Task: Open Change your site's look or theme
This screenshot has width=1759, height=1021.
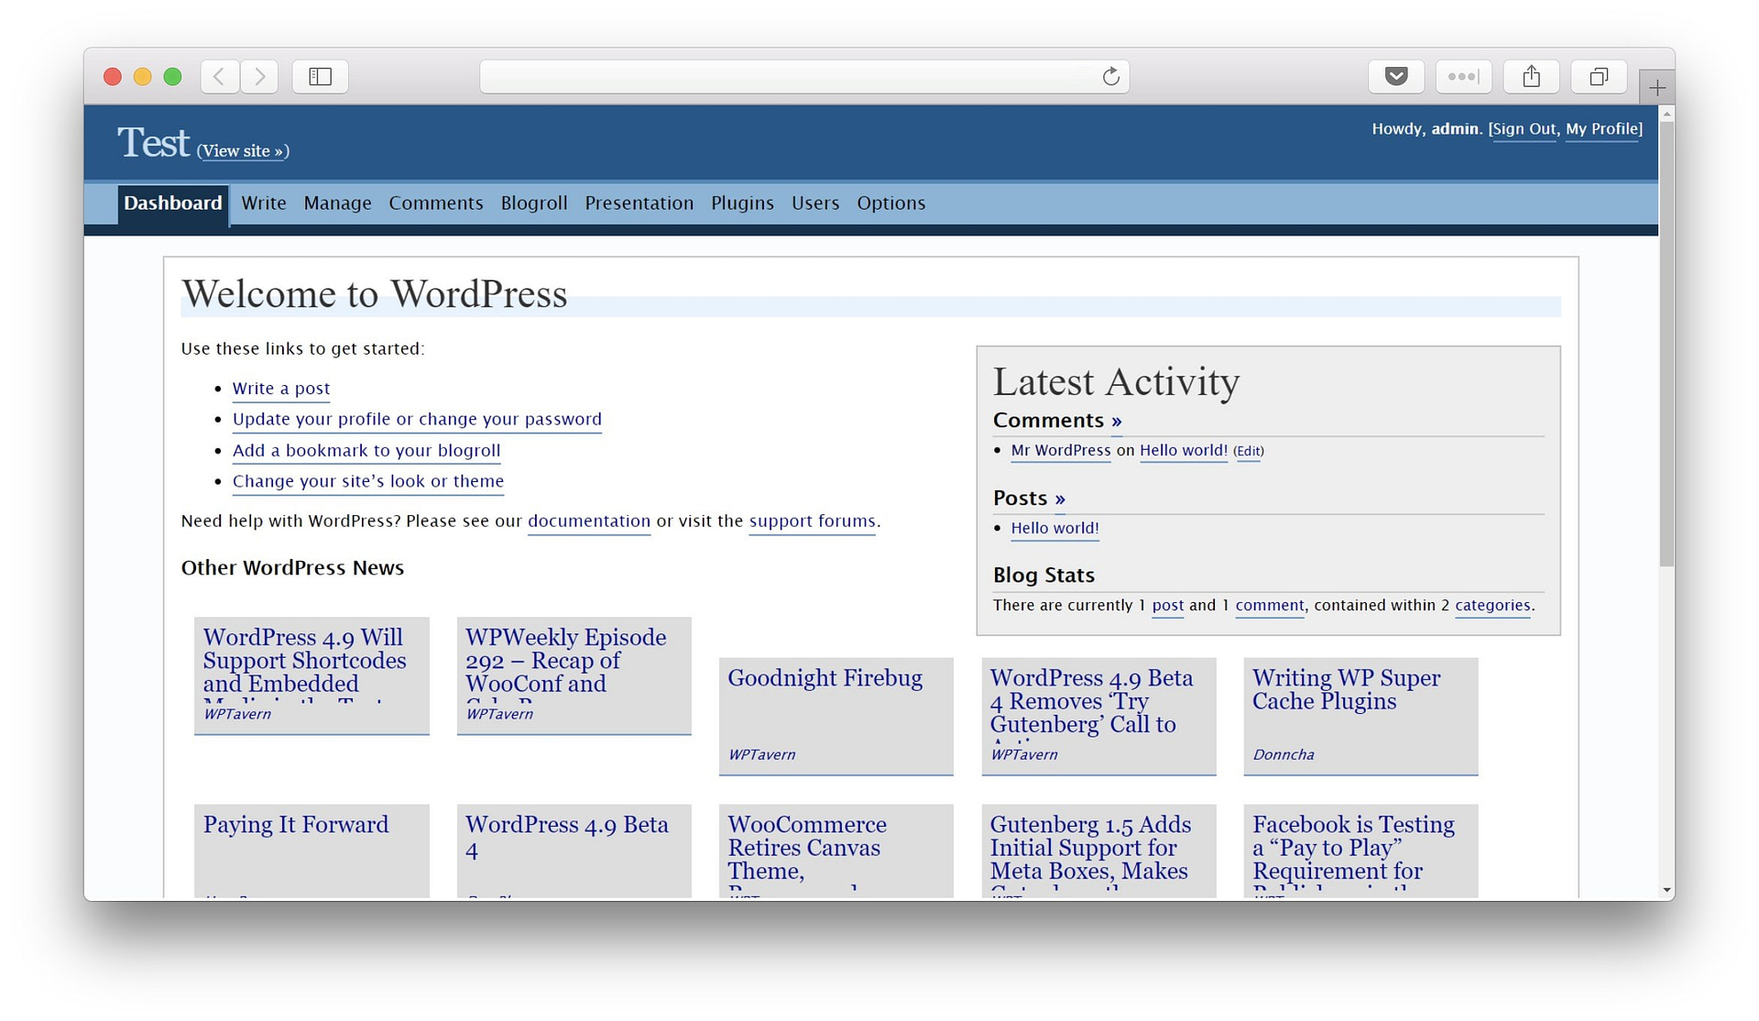Action: tap(368, 482)
